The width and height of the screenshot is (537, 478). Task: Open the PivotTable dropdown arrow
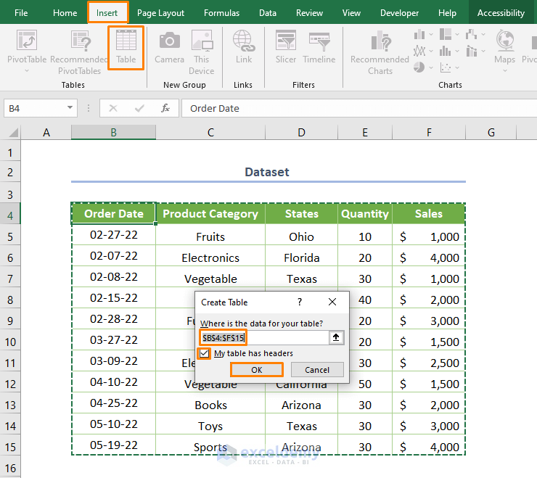(27, 71)
